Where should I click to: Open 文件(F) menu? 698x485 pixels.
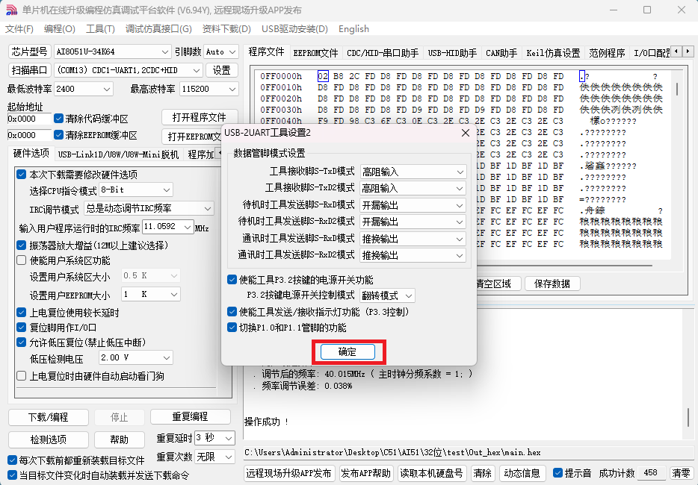tap(19, 29)
